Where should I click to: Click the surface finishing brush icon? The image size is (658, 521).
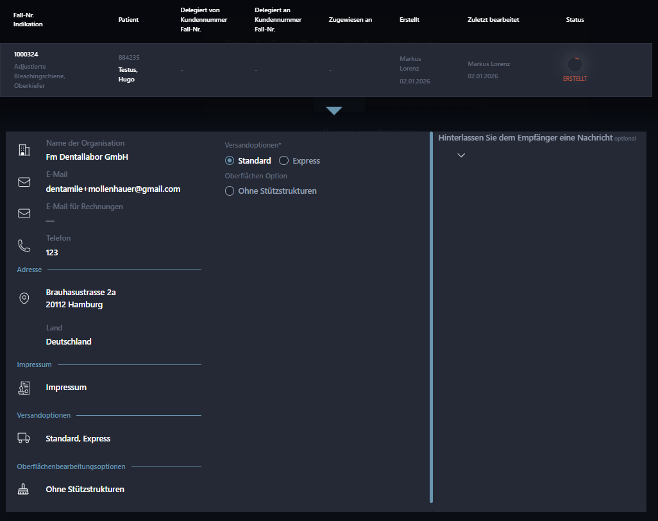pos(24,490)
